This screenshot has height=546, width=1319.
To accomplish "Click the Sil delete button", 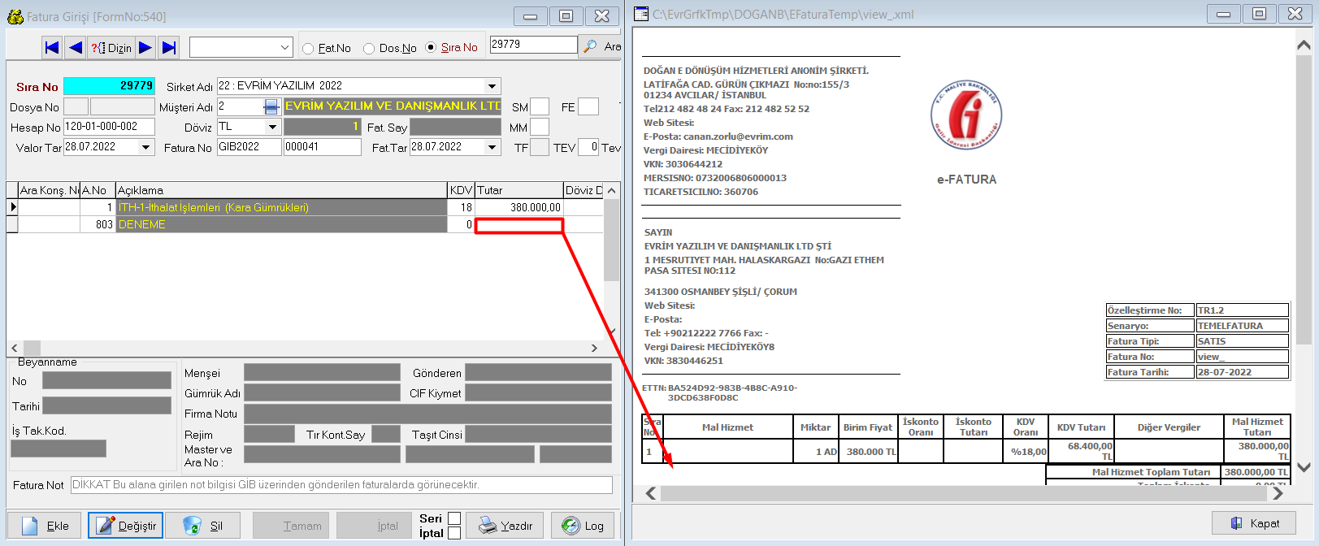I will click(x=203, y=526).
